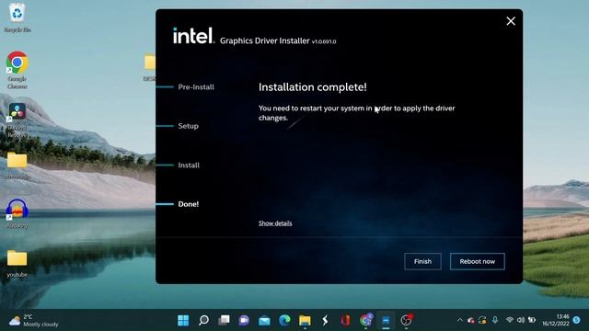Select the Pre-Install step
589x331 pixels.
(196, 87)
